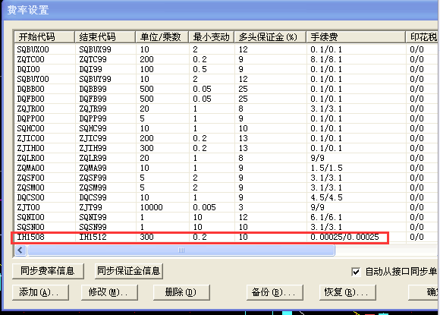Screen dimensions: 440x315
Task: Select the ZQMA00 row
Action: pos(226,168)
